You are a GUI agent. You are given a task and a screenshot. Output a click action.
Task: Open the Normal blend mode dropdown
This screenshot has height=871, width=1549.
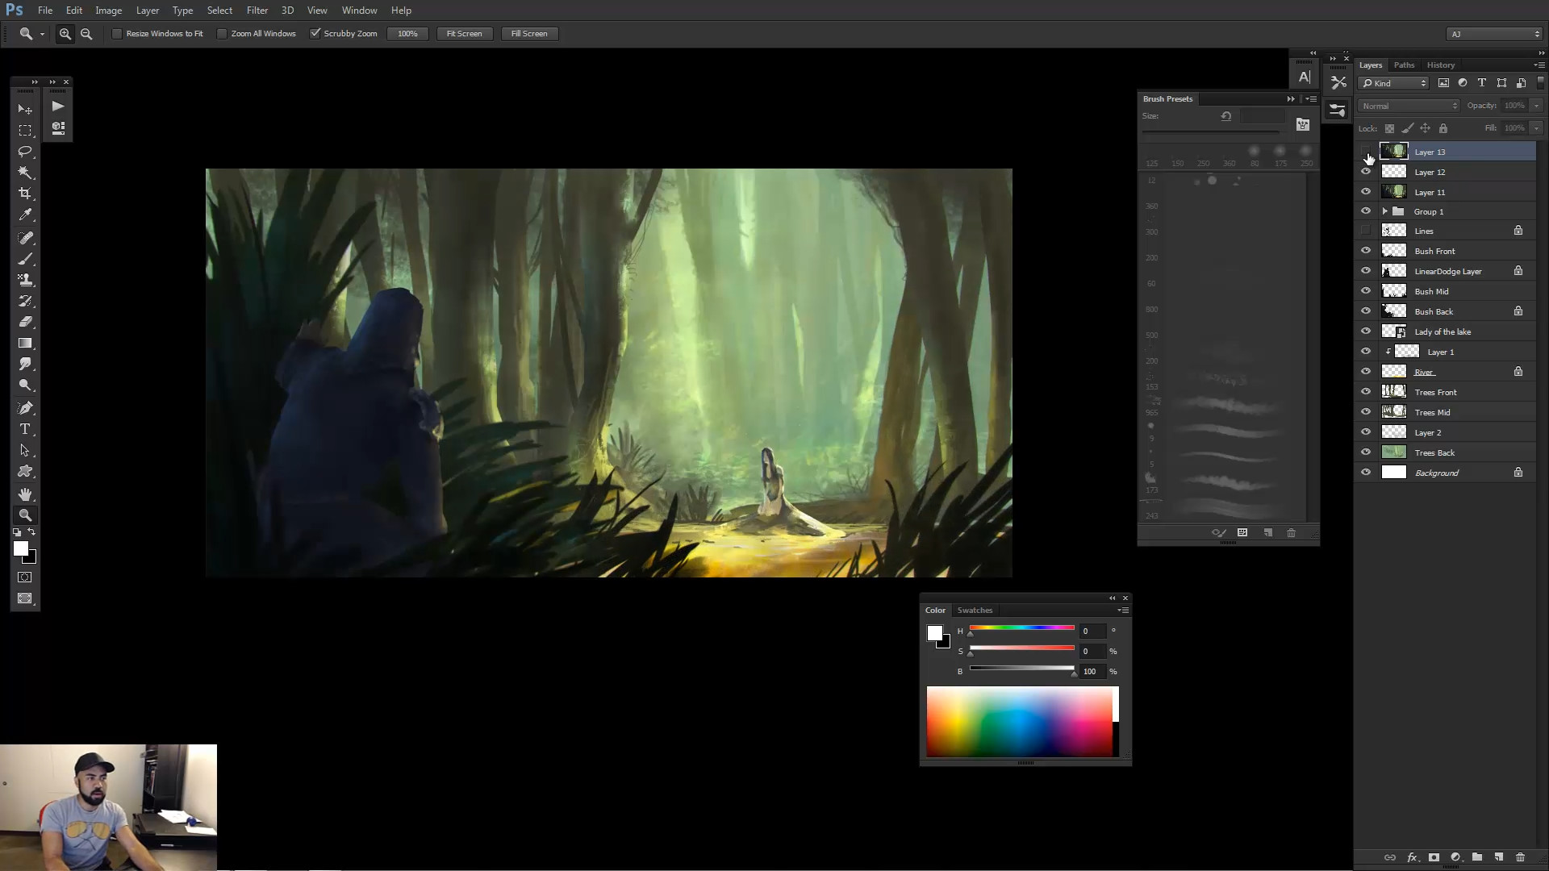pyautogui.click(x=1409, y=106)
